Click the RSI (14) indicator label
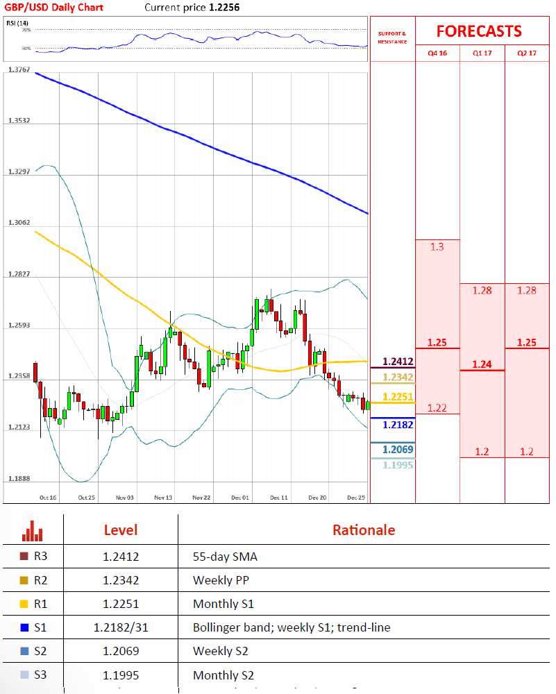The width and height of the screenshot is (556, 694). coord(17,23)
